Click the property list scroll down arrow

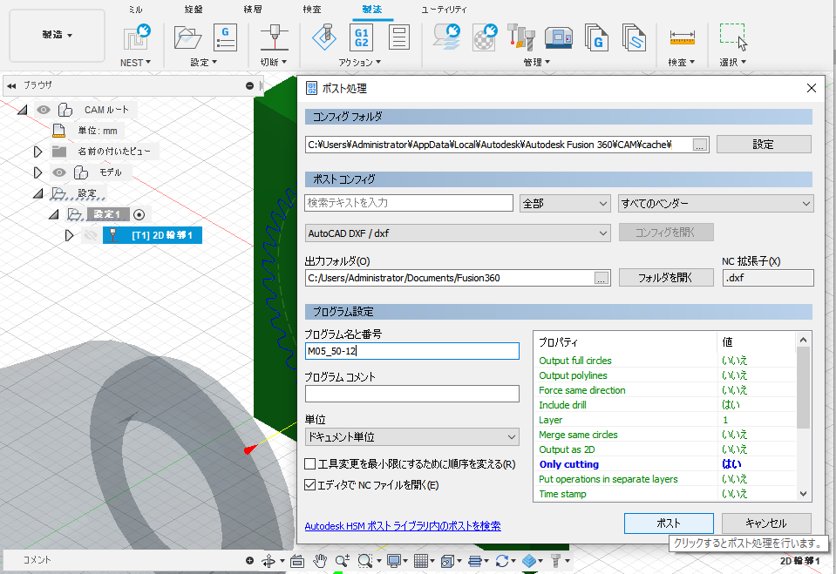point(803,494)
